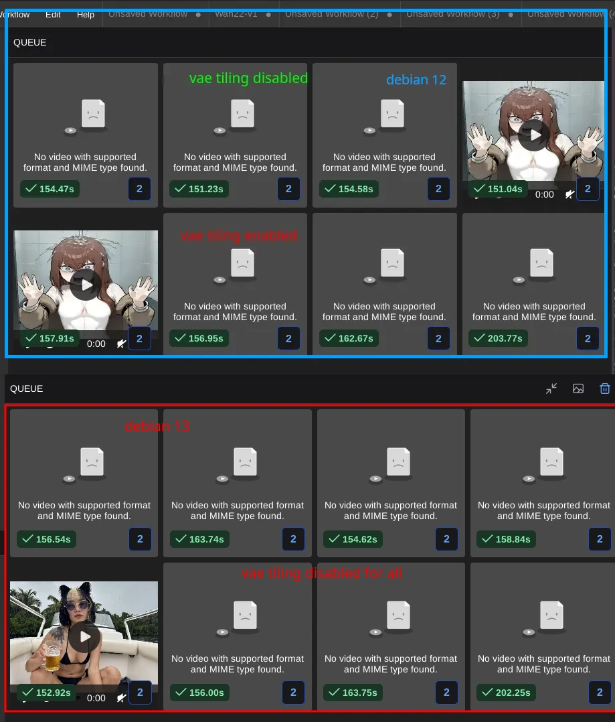Play the video on the 151.04s card
Screen dimensions: 615x722
point(533,135)
